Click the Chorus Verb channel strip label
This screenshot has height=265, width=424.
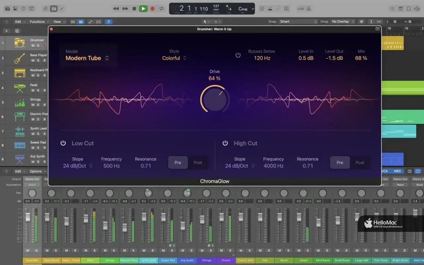[x=245, y=260]
